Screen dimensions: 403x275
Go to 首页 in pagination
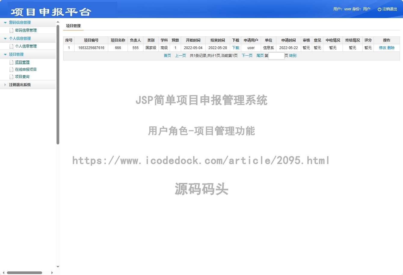(x=167, y=56)
